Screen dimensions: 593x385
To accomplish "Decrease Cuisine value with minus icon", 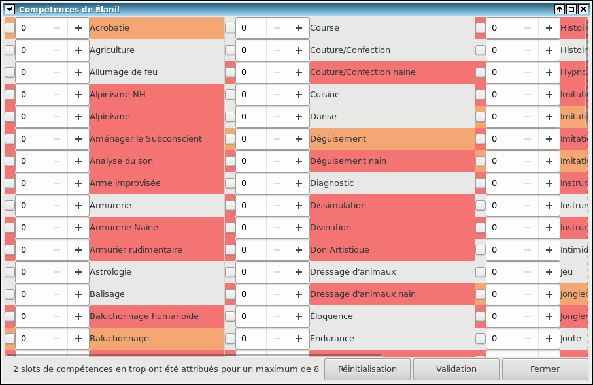I will tap(277, 95).
